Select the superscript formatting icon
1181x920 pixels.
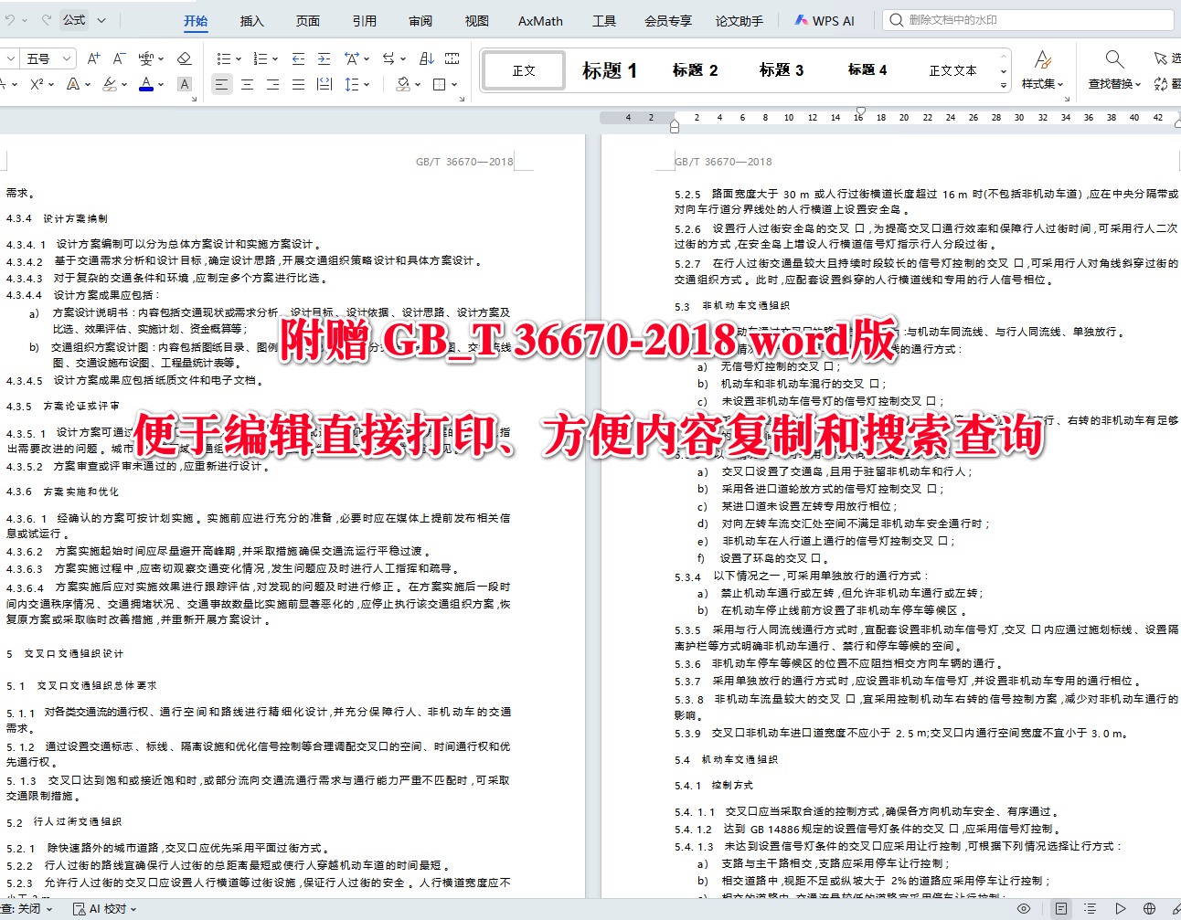coord(37,84)
